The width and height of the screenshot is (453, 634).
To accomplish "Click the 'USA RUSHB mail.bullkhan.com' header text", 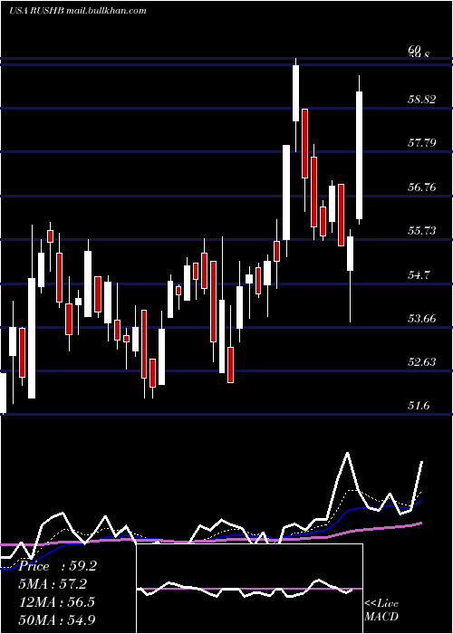I will coord(78,11).
